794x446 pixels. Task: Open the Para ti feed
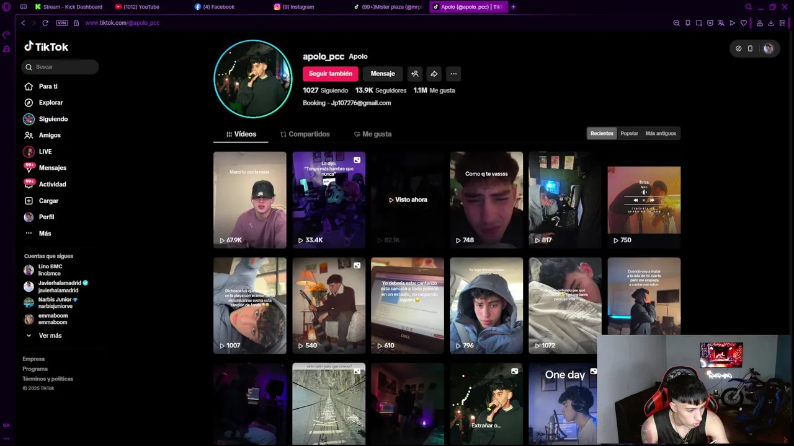coord(41,86)
